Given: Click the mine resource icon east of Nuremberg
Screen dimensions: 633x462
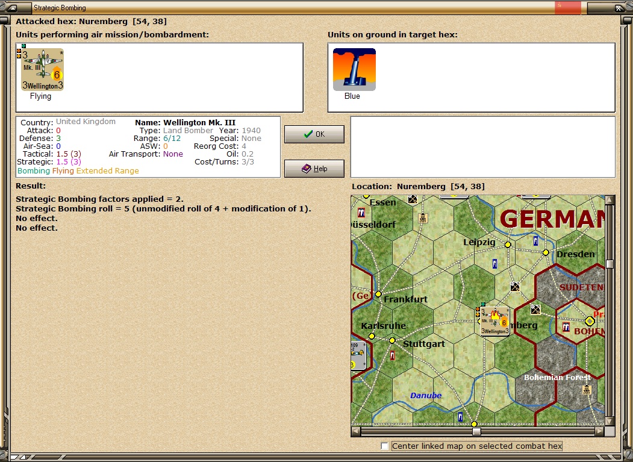Looking at the screenshot, I should click(535, 310).
